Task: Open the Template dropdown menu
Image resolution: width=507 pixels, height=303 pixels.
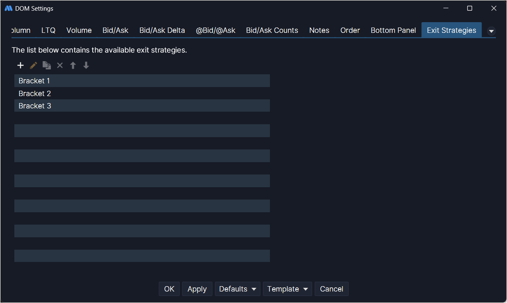Action: 287,289
